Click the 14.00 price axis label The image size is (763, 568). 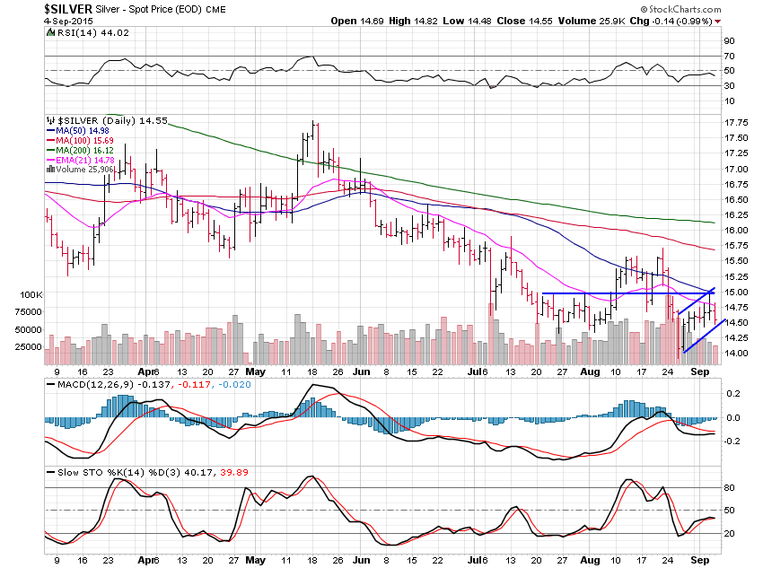pyautogui.click(x=736, y=353)
